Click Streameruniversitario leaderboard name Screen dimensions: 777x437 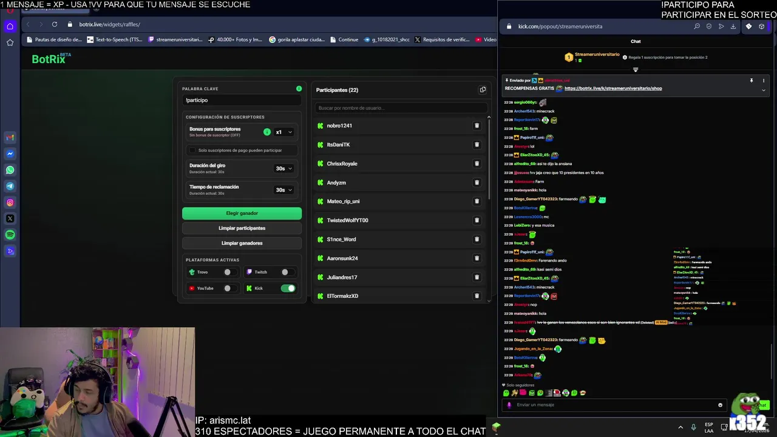(x=597, y=55)
